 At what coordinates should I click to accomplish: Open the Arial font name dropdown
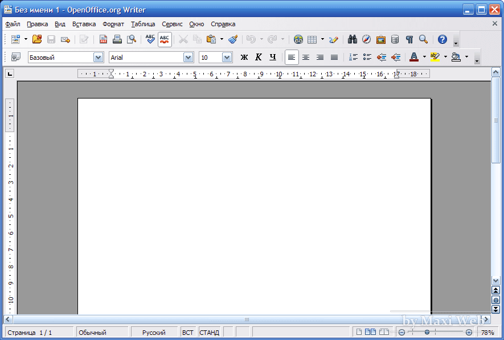pos(188,57)
